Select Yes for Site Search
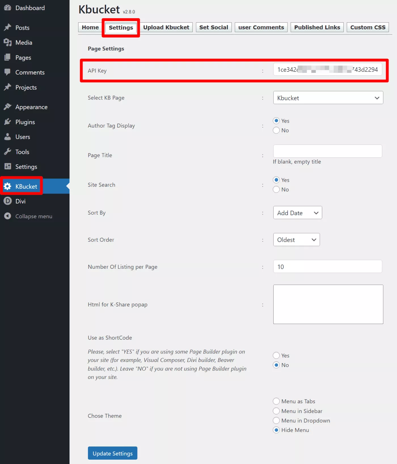The image size is (397, 464). pos(276,180)
